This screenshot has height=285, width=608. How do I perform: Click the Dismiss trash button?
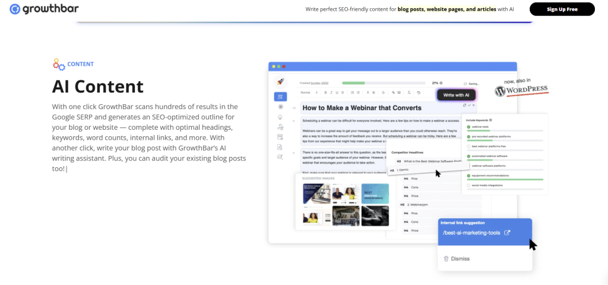pyautogui.click(x=457, y=259)
